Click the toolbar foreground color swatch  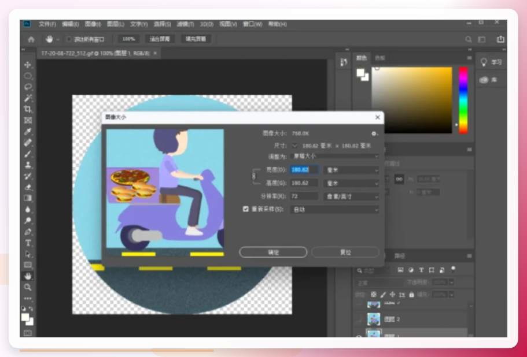pyautogui.click(x=25, y=317)
